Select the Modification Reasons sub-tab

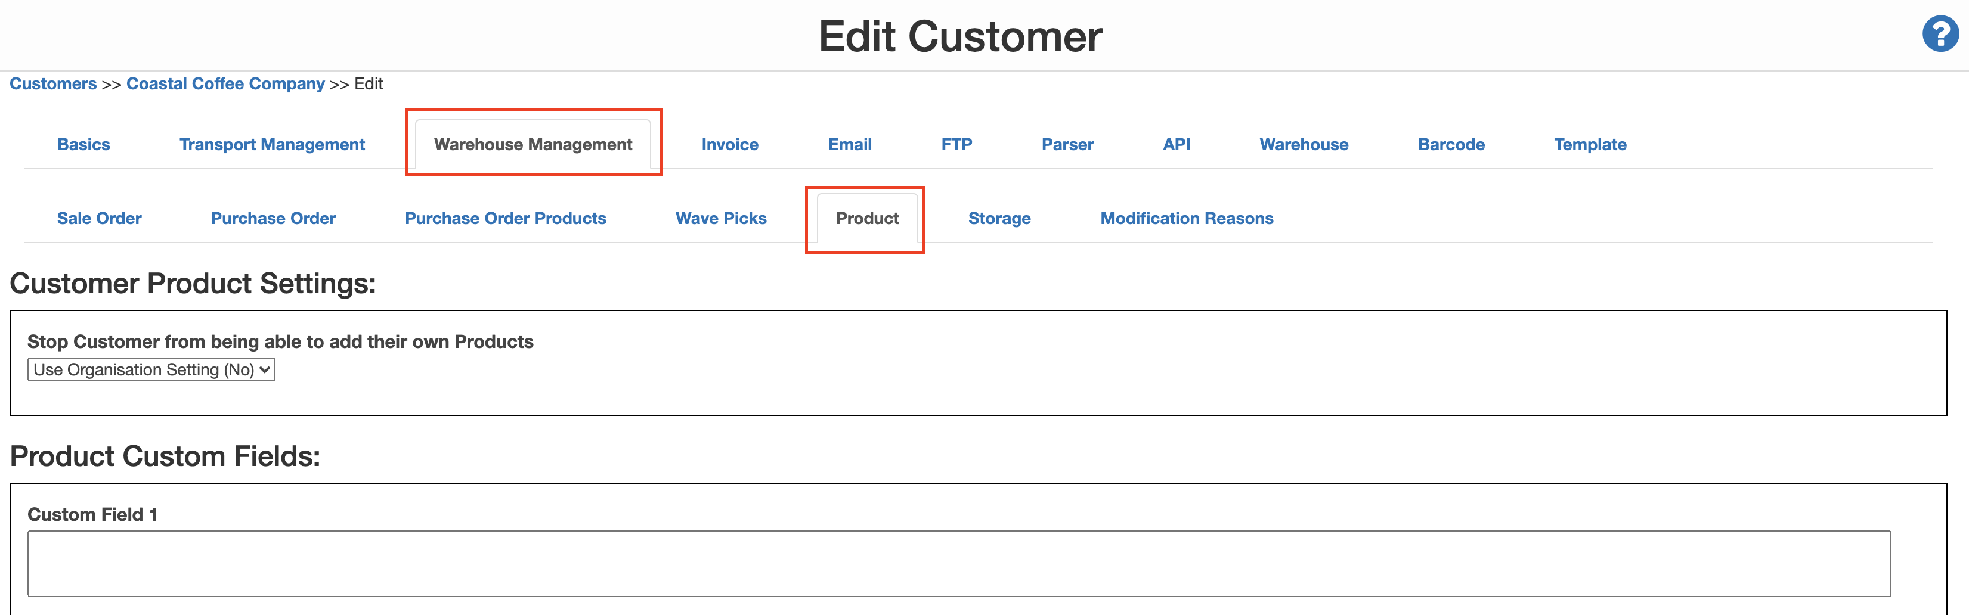tap(1186, 218)
